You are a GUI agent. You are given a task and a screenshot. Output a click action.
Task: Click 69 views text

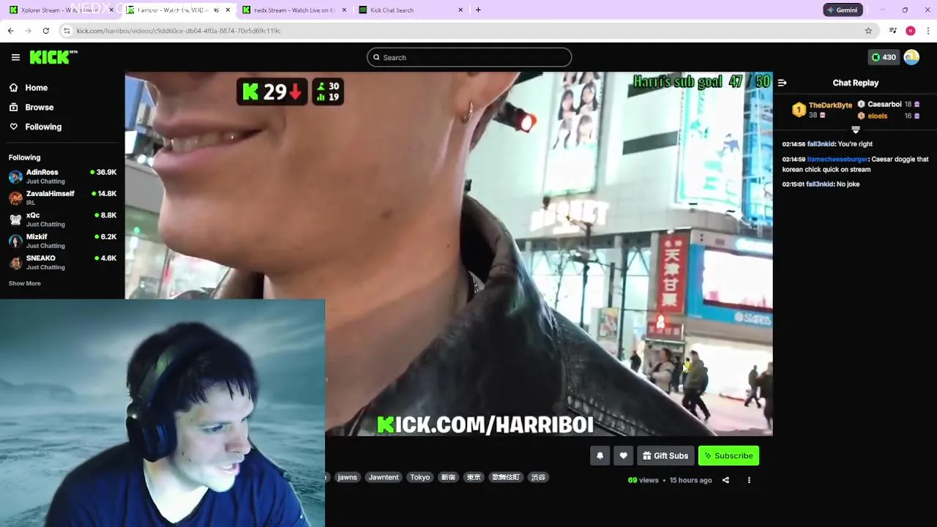pos(643,480)
